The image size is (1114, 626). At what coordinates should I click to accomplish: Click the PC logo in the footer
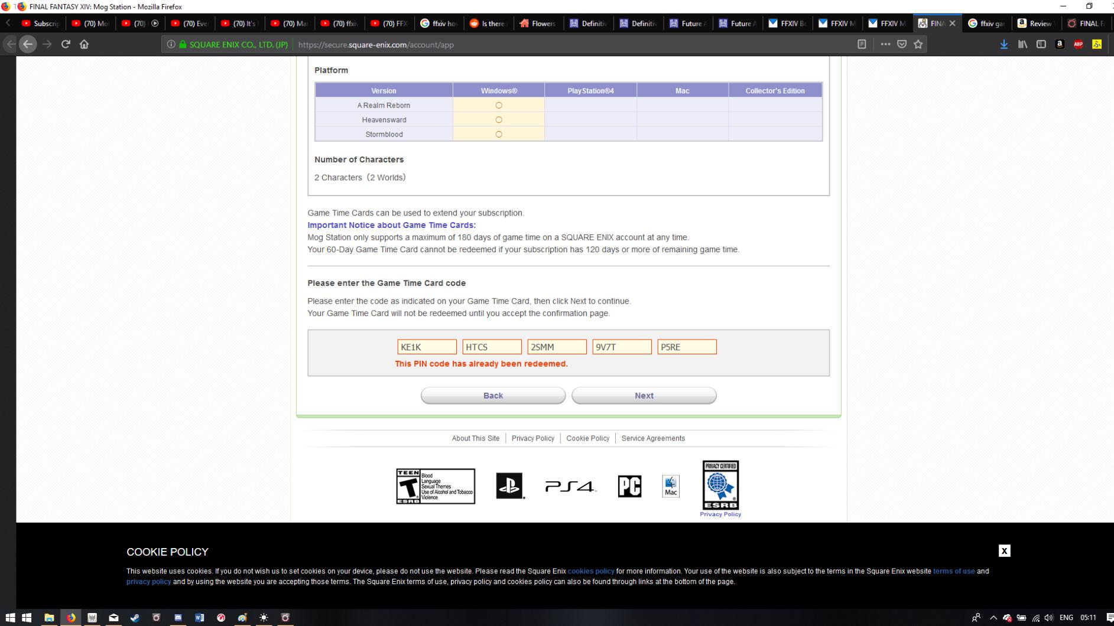[629, 486]
